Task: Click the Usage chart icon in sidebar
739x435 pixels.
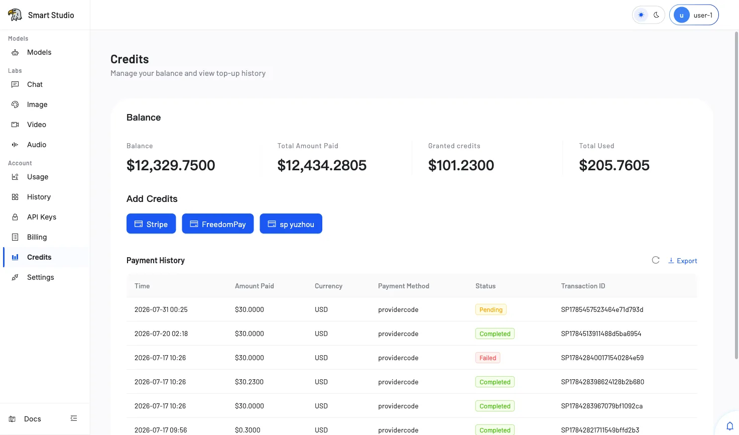Action: pos(15,177)
